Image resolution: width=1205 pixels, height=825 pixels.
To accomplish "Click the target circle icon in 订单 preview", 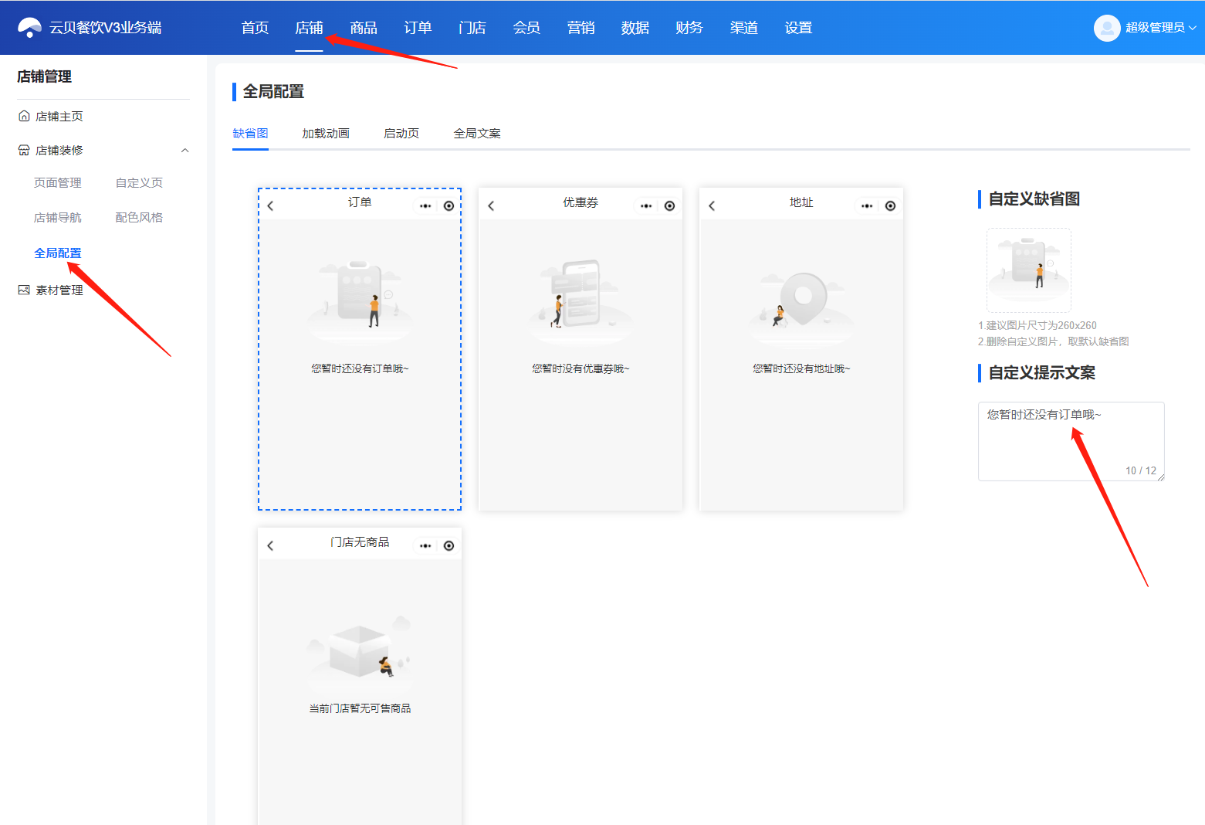I will 448,205.
